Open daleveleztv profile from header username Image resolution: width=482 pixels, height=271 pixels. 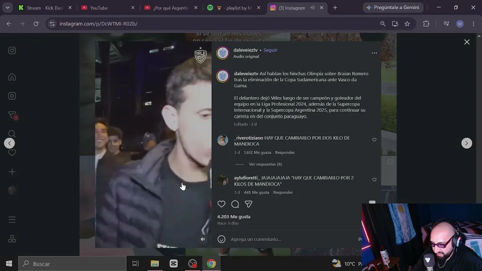(246, 50)
